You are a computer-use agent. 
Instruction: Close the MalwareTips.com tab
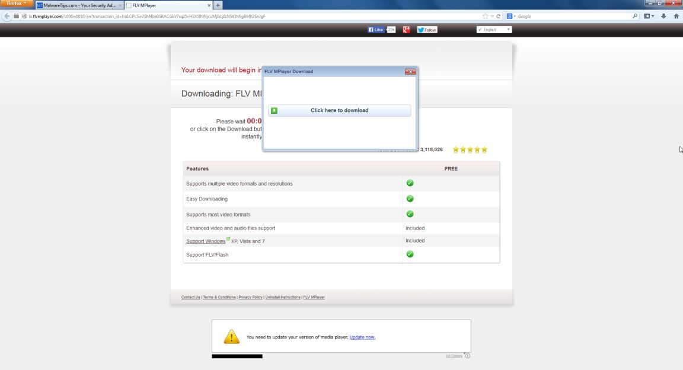click(120, 5)
